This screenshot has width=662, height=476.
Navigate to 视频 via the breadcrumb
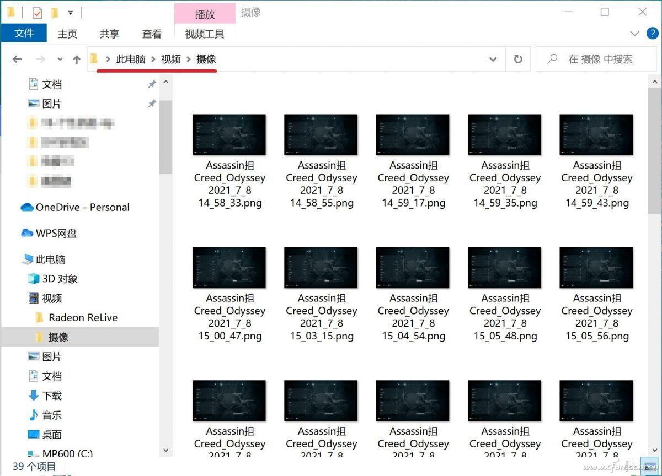click(x=170, y=59)
